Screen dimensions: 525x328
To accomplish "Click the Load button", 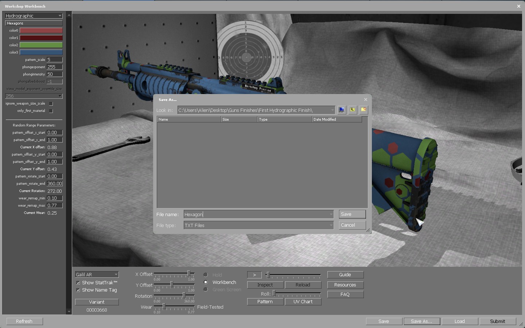I will [x=460, y=321].
